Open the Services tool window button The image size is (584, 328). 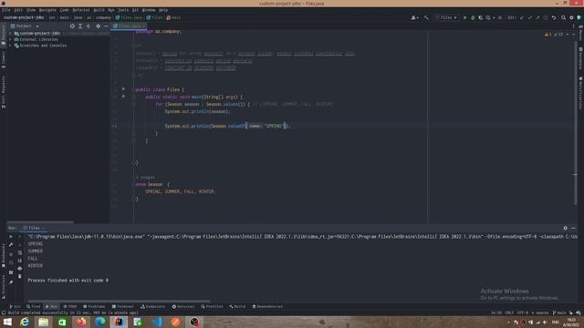[182, 306]
